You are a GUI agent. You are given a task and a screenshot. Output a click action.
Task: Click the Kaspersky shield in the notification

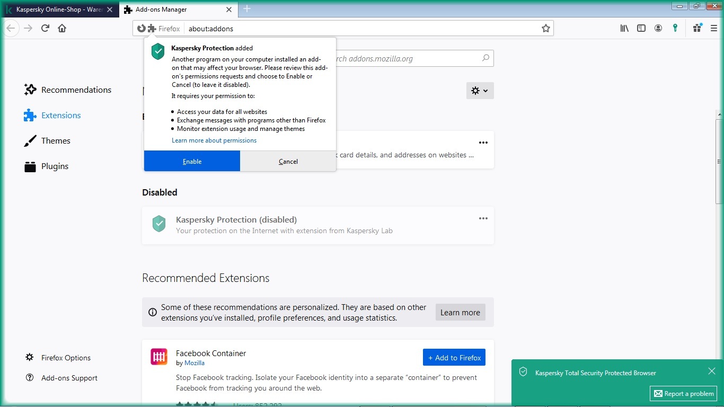(x=523, y=372)
